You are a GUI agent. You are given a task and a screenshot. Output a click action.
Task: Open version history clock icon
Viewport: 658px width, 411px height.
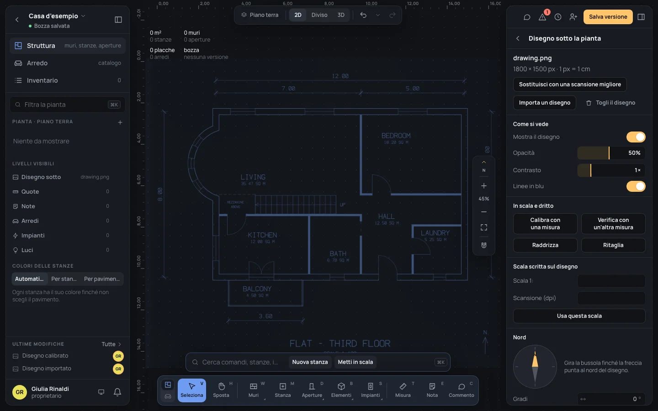coord(558,17)
